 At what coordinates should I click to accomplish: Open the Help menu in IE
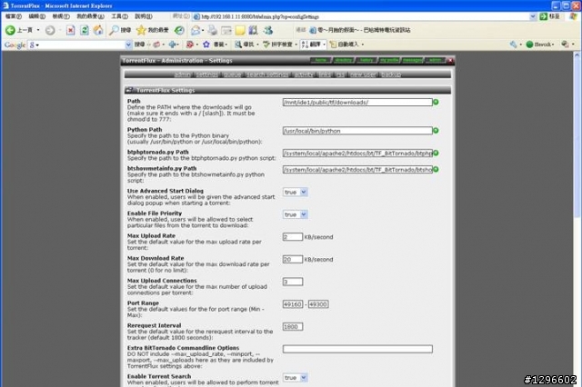pos(144,16)
